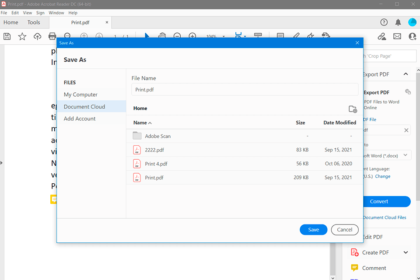Click the yellow sticky note in document
This screenshot has height=280, width=420.
(x=53, y=199)
